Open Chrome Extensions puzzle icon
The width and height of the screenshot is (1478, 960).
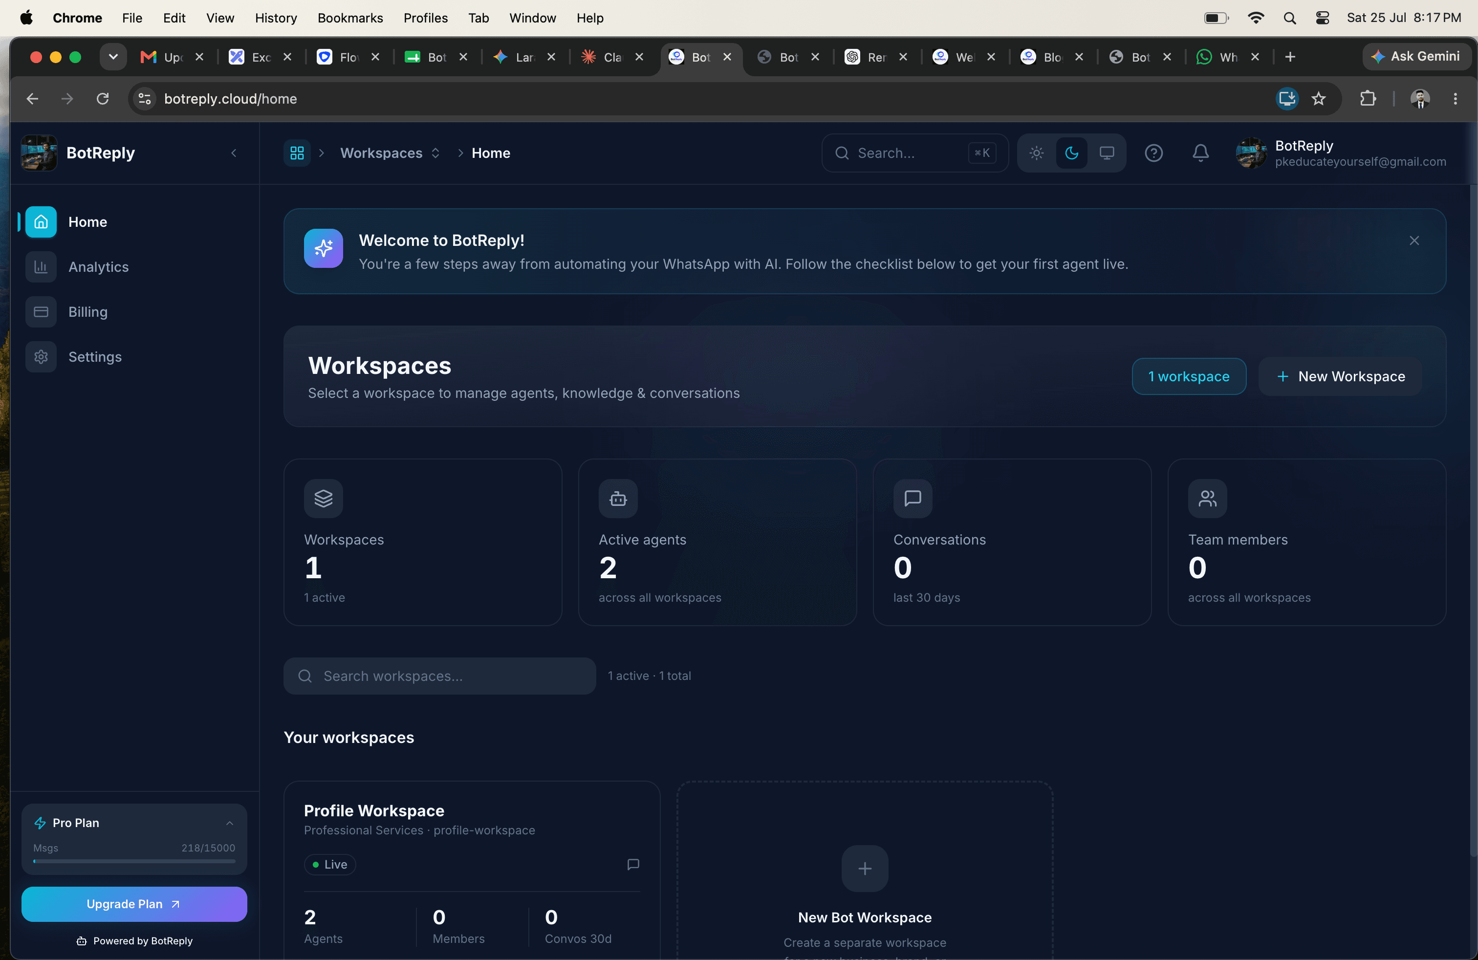coord(1368,99)
